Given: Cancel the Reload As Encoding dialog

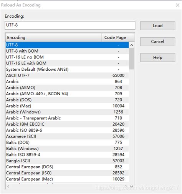Looking at the screenshot, I should [157, 41].
